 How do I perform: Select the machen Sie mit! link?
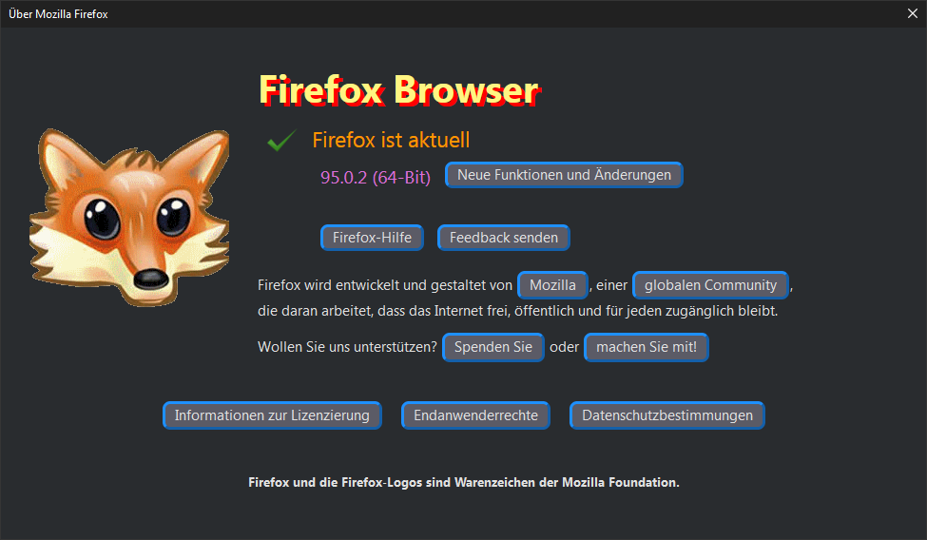647,347
